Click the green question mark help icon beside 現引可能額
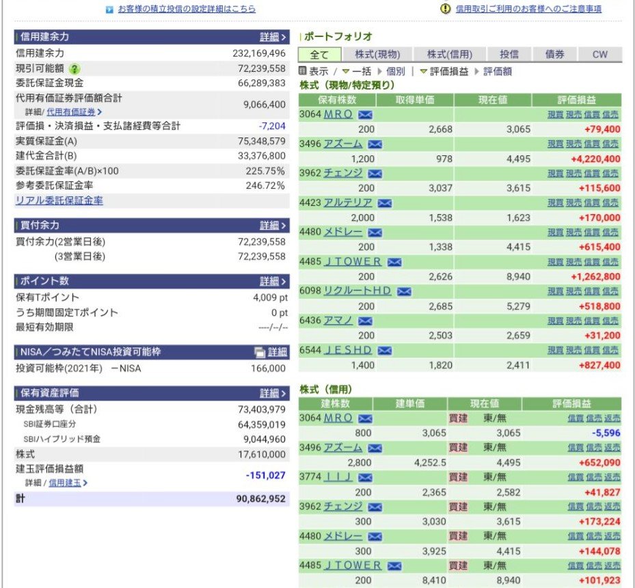Viewport: 635px width, 588px height. click(75, 69)
